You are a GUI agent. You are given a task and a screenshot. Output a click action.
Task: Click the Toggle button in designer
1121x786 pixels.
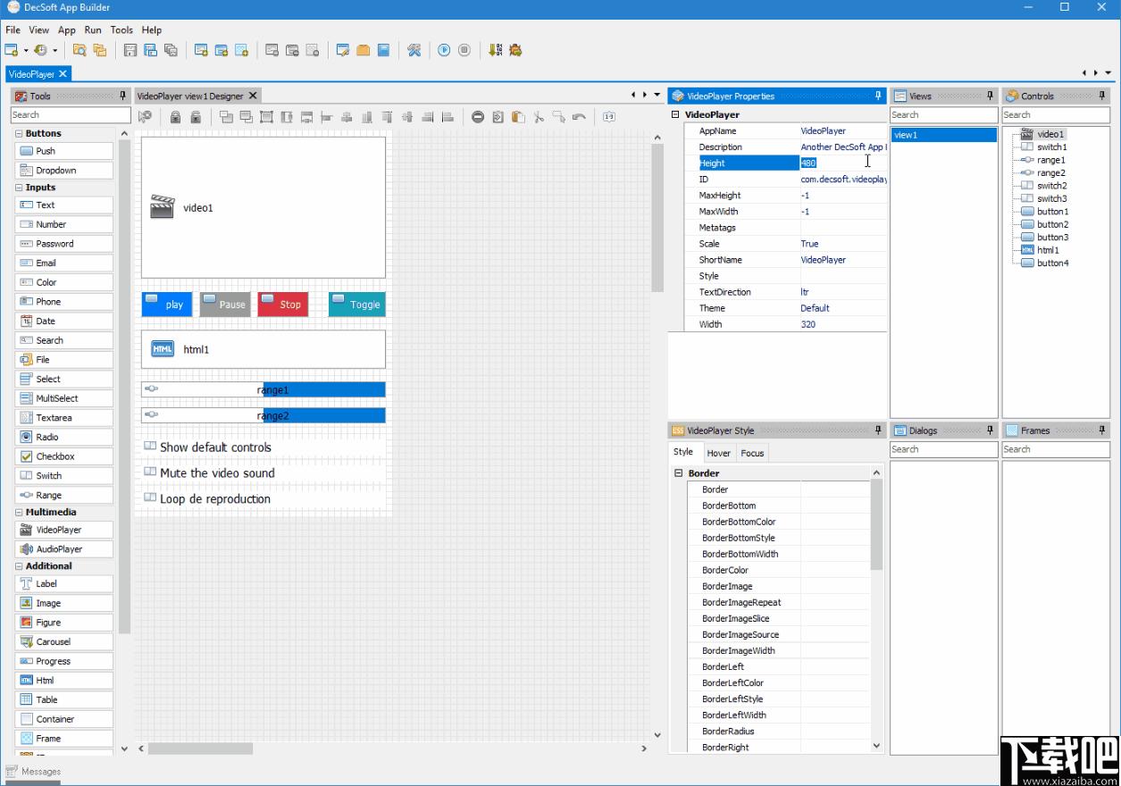[x=357, y=304]
